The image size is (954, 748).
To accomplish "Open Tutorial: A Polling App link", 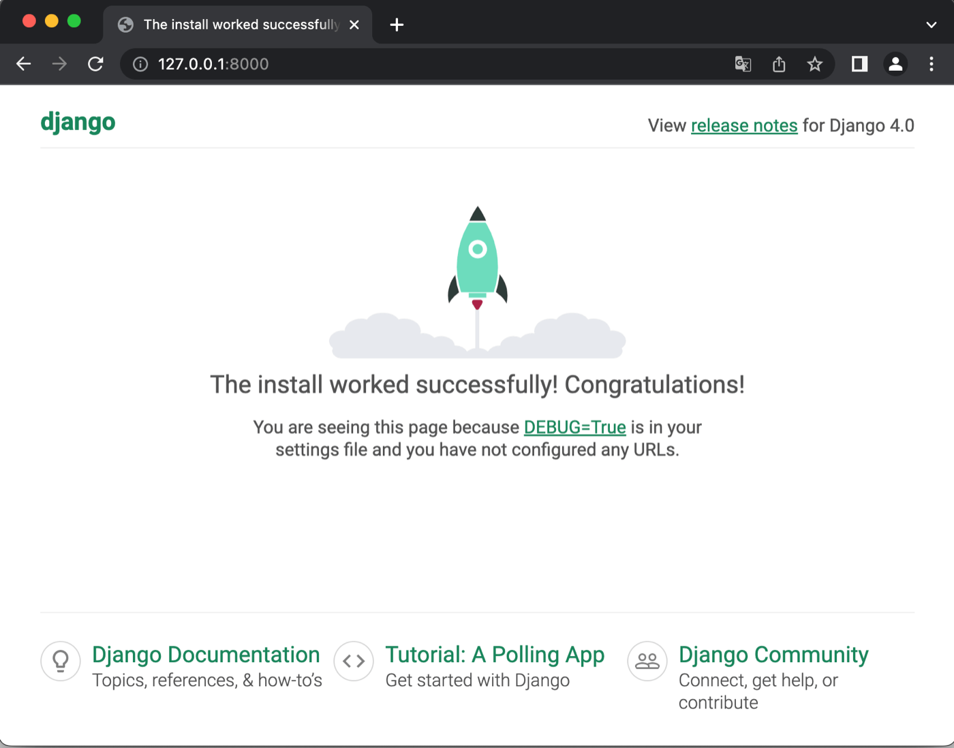I will click(495, 655).
